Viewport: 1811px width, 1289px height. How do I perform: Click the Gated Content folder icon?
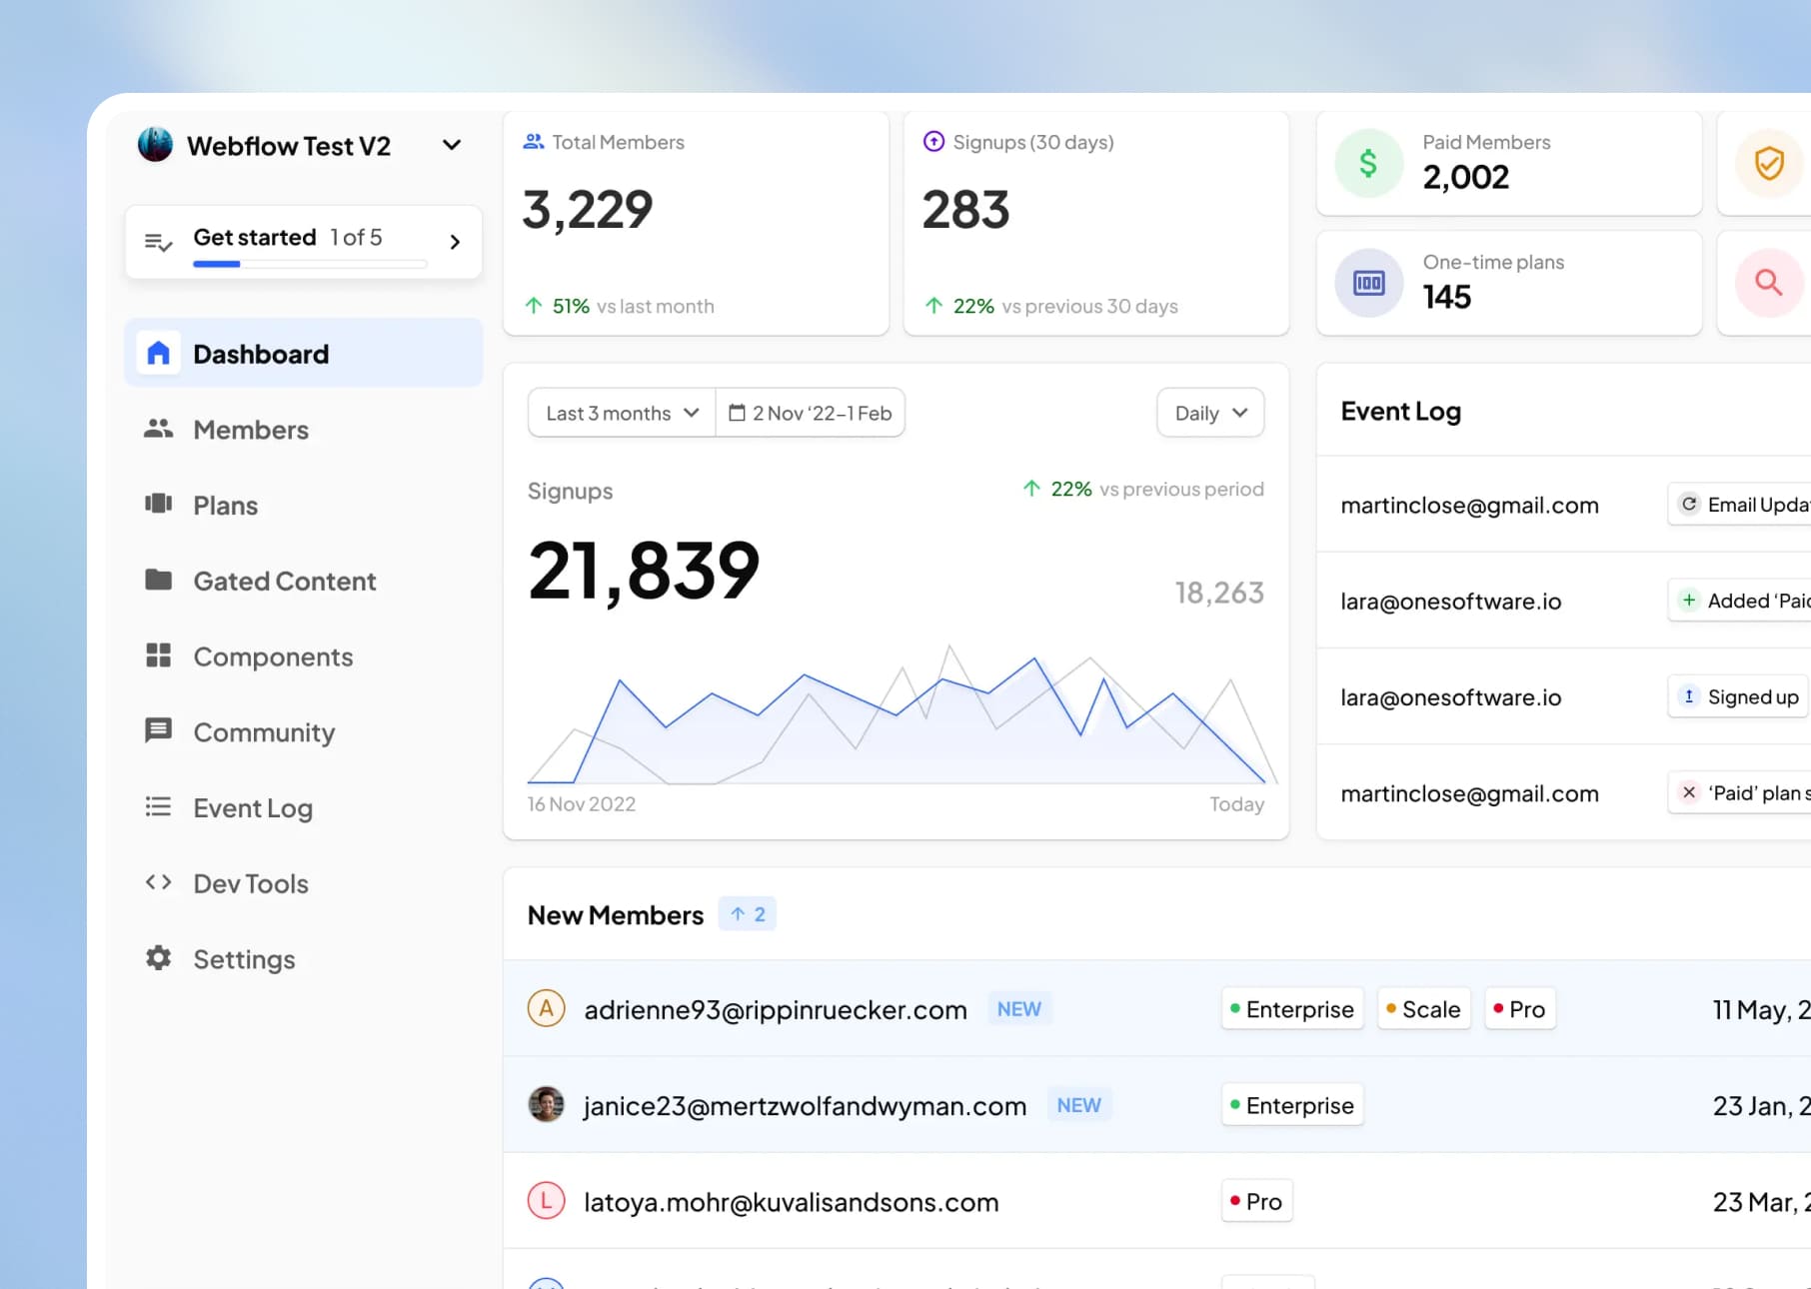click(x=159, y=580)
